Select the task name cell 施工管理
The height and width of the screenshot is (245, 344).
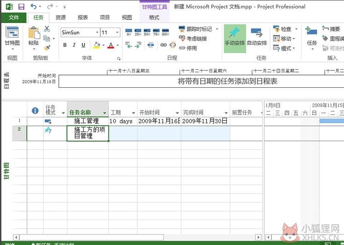88,121
